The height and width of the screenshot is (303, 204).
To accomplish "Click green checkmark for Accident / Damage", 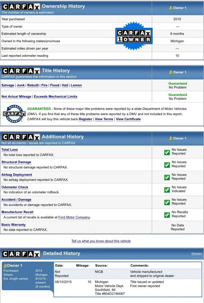I will click(x=167, y=202).
